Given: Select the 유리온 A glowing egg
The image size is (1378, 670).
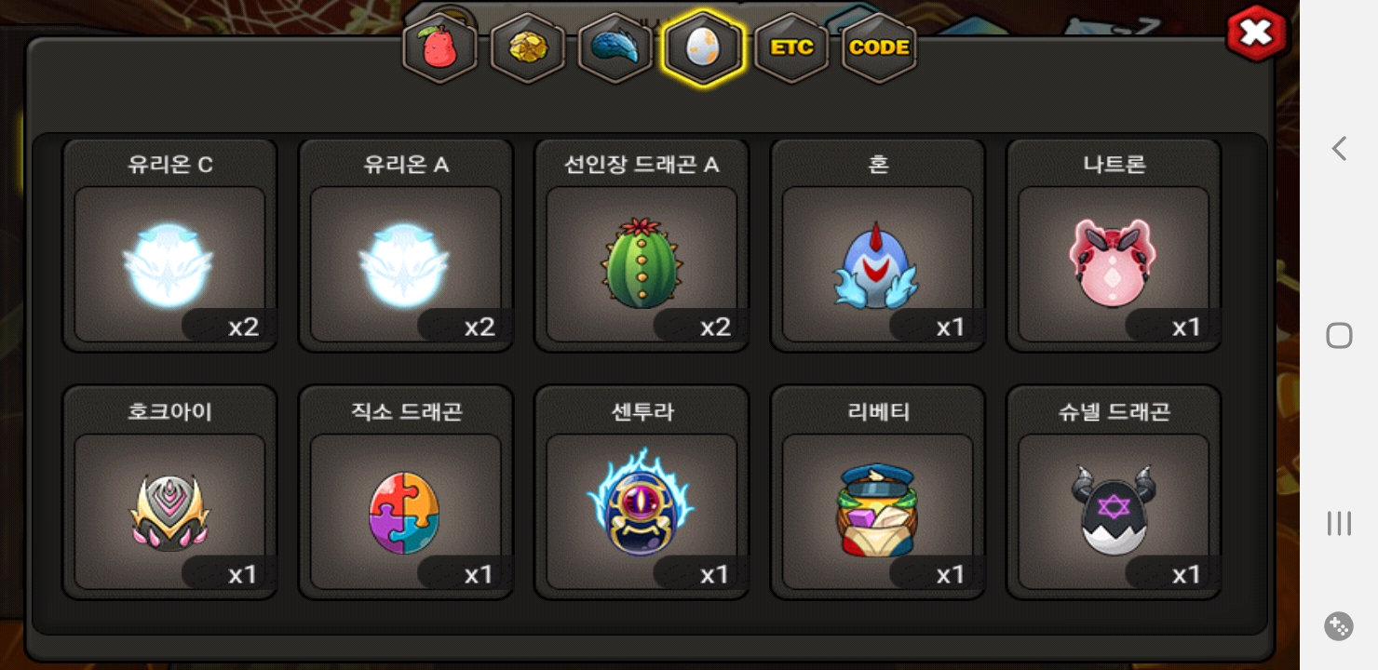Looking at the screenshot, I should (406, 246).
